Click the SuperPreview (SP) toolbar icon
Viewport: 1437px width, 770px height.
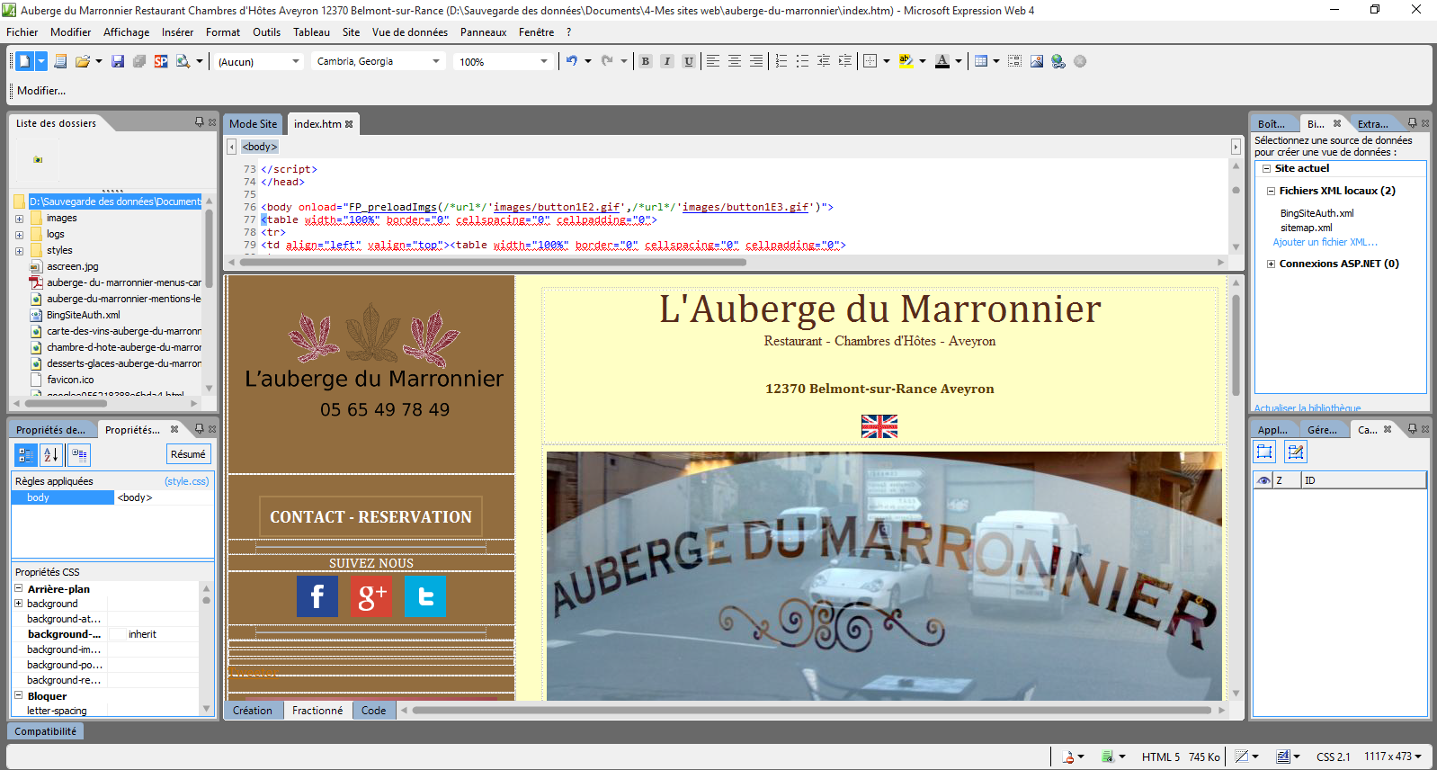pyautogui.click(x=161, y=61)
